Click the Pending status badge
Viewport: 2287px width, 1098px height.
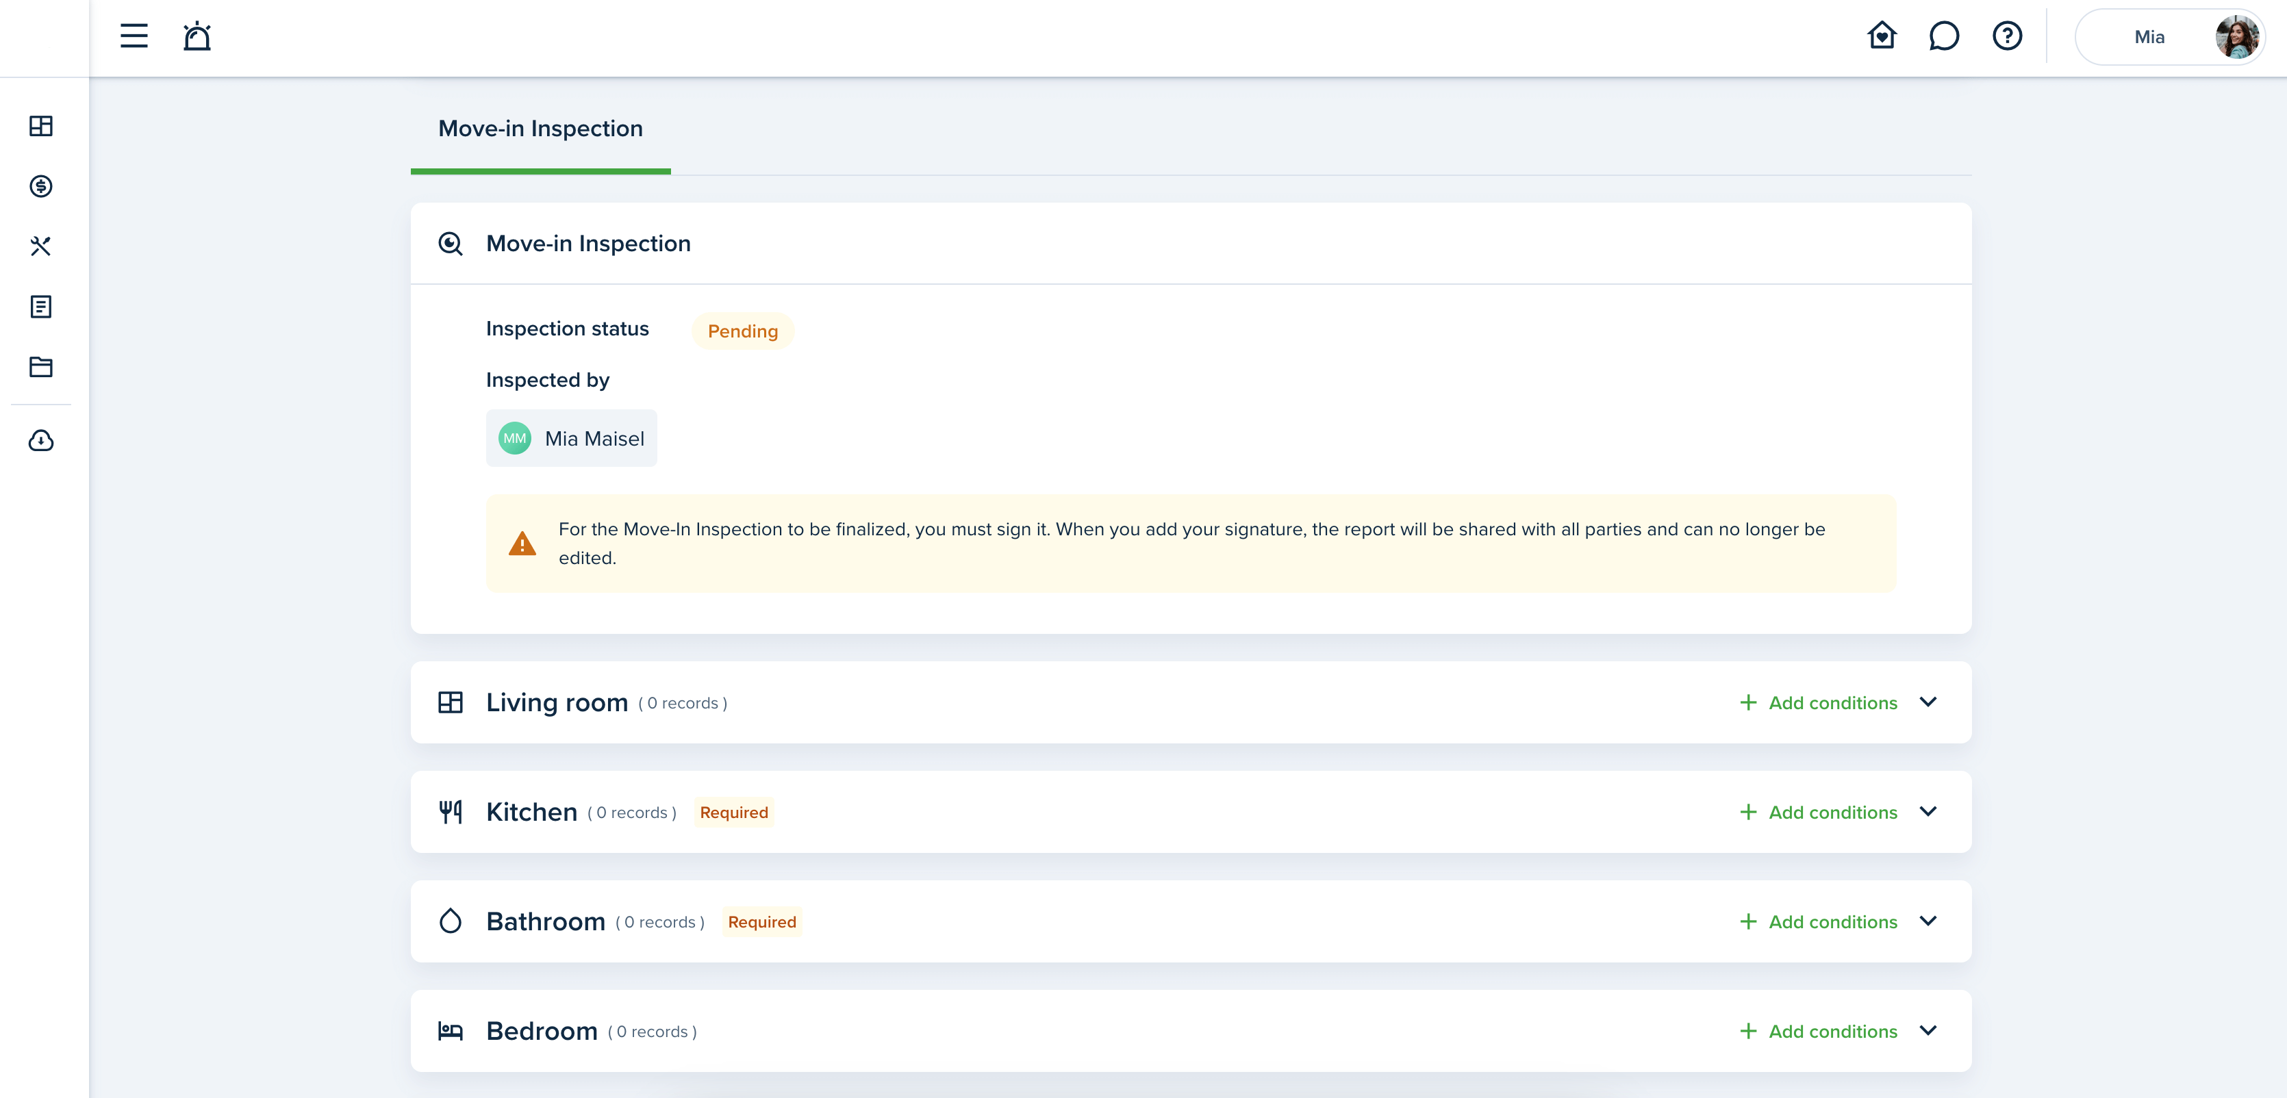tap(742, 331)
